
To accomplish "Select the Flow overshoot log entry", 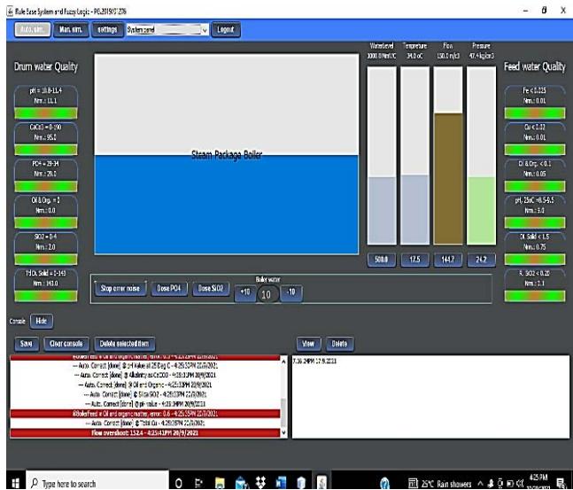I will coord(144,433).
